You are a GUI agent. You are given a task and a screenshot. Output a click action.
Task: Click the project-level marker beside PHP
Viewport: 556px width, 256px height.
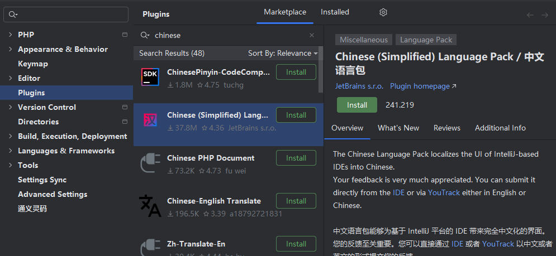coord(125,35)
